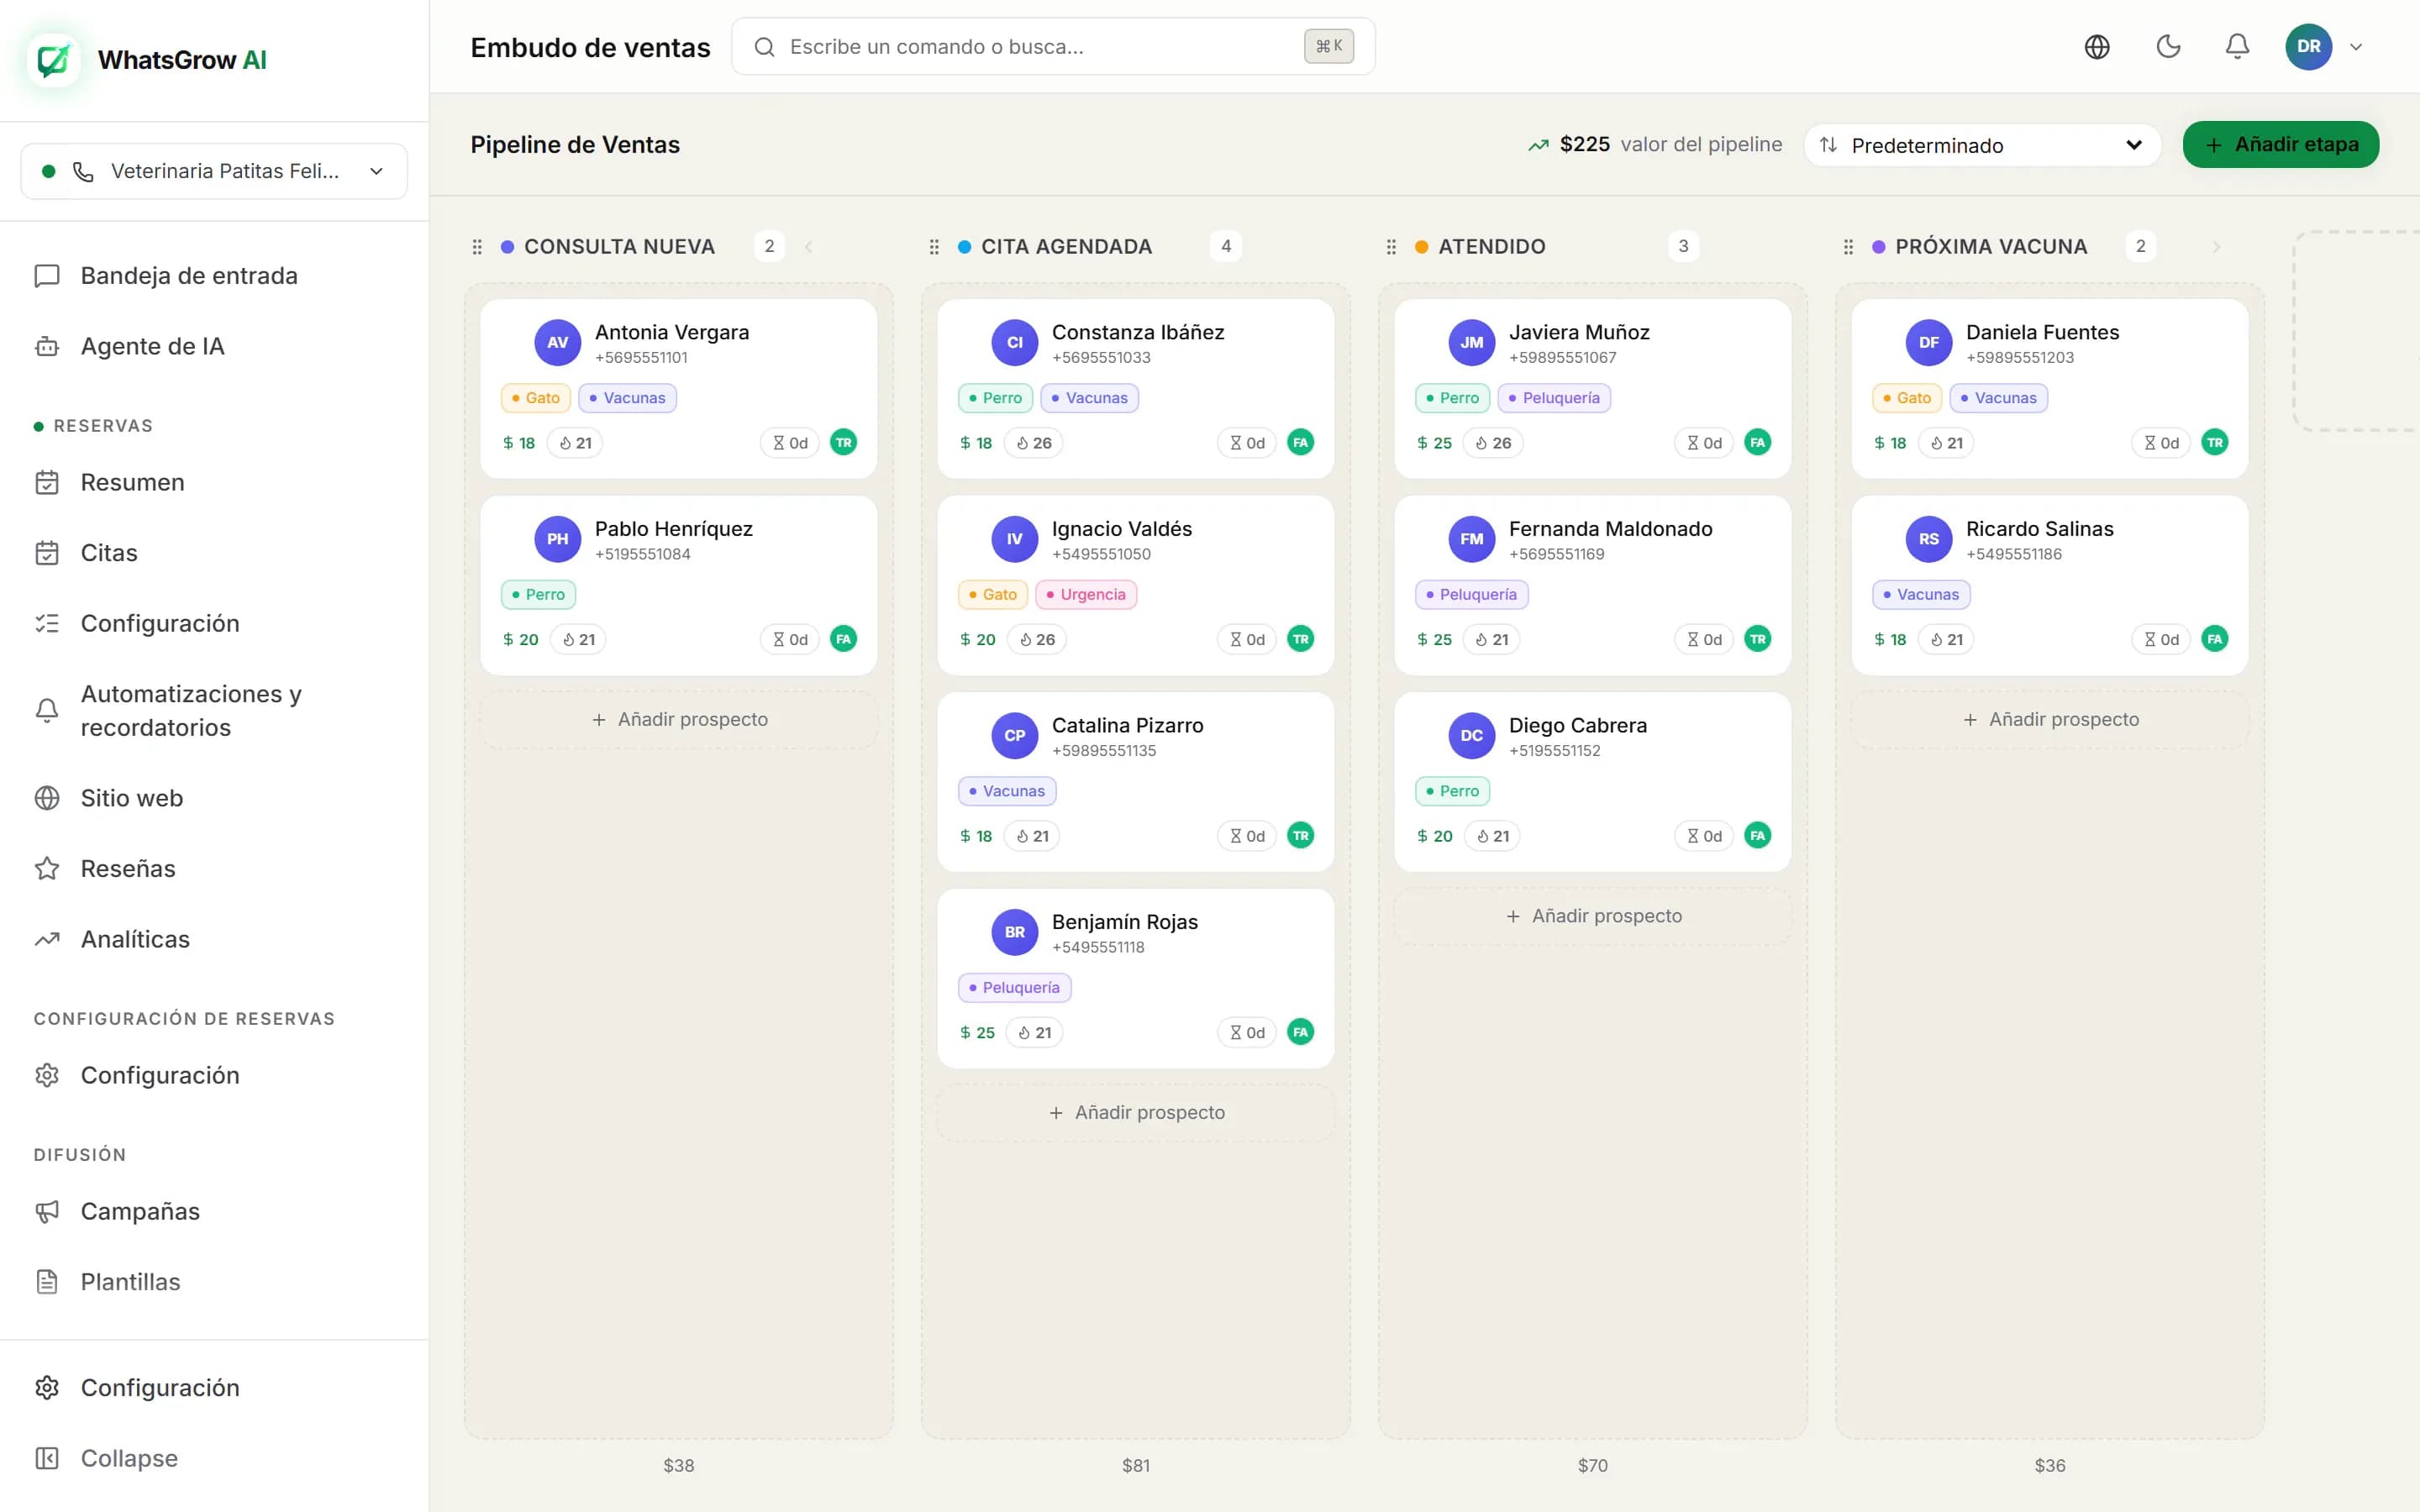Click Gato tag on Antonia Vergara card

[536, 398]
